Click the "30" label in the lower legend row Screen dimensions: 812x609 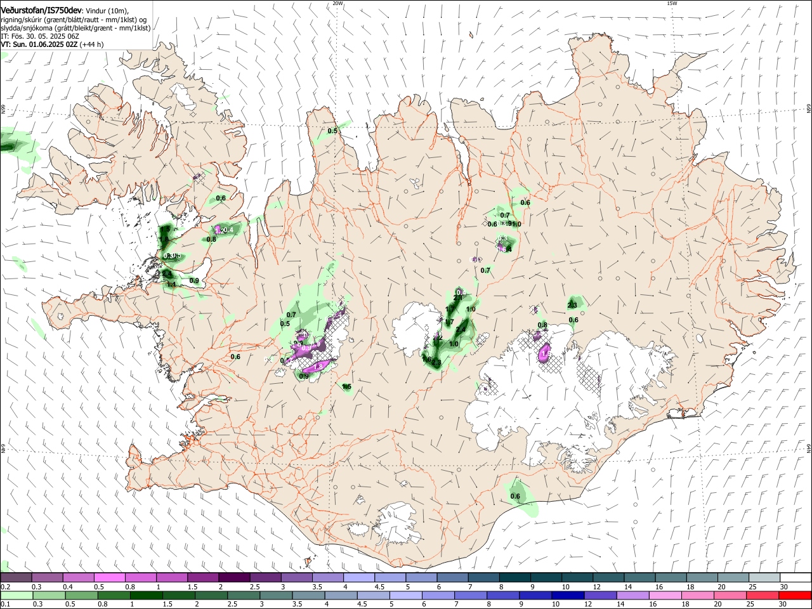[x=784, y=605]
